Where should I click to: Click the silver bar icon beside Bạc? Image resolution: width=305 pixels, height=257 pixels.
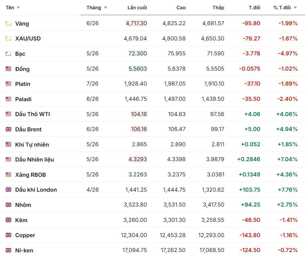8,54
